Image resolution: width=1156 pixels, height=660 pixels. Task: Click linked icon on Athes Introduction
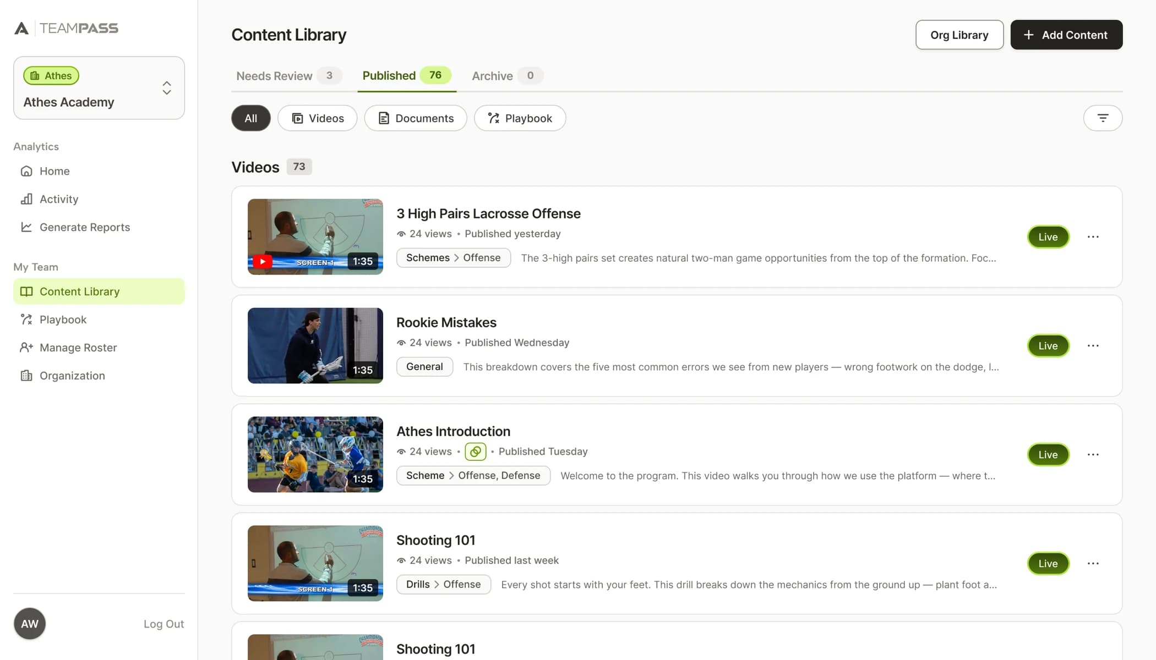[476, 452]
